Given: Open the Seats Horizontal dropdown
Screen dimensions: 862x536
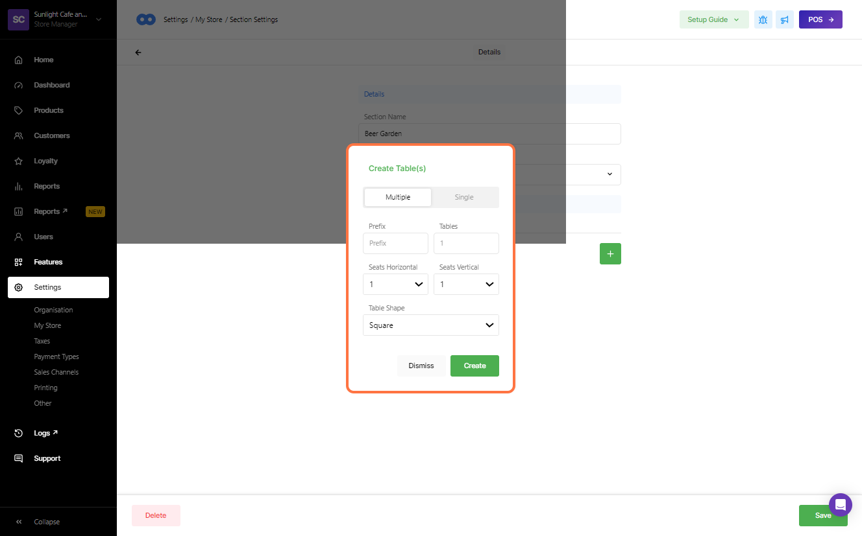Looking at the screenshot, I should point(395,284).
